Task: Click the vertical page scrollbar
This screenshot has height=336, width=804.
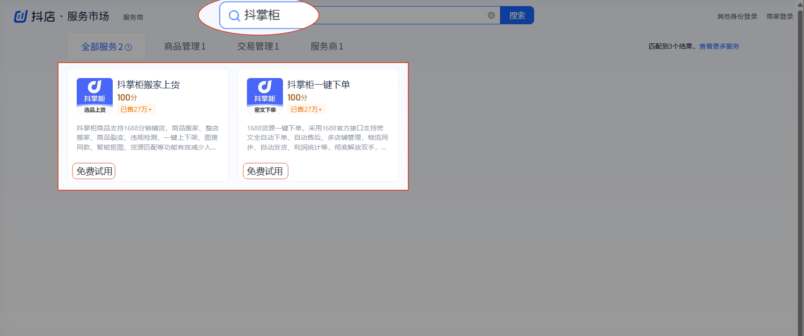Action: [800, 168]
